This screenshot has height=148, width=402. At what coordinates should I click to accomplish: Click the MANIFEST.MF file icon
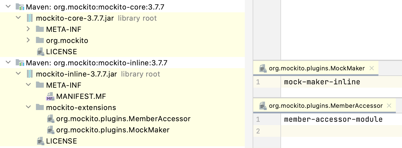point(50,96)
